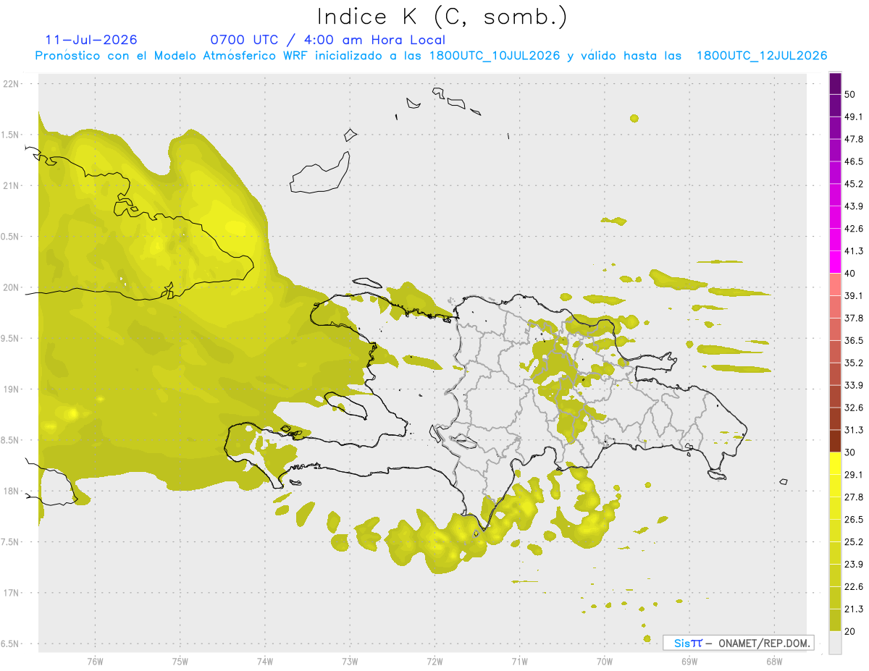
Task: Click the '37.8' value on the color scale
Action: (854, 318)
